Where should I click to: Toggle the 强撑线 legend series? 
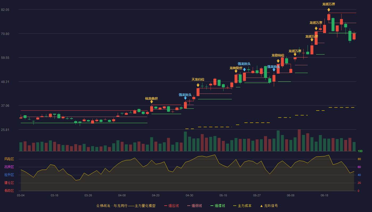pyautogui.click(x=218, y=206)
